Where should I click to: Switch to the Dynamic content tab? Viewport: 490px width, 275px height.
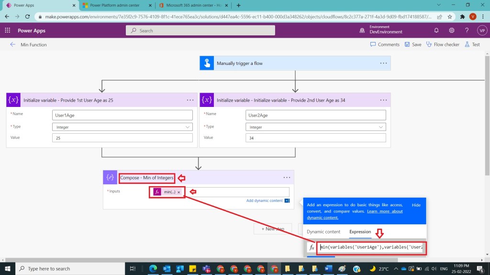pos(323,232)
